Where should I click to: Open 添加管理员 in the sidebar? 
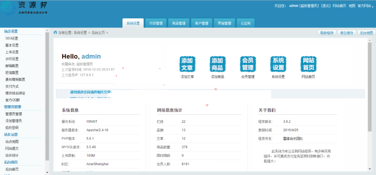click(x=13, y=121)
